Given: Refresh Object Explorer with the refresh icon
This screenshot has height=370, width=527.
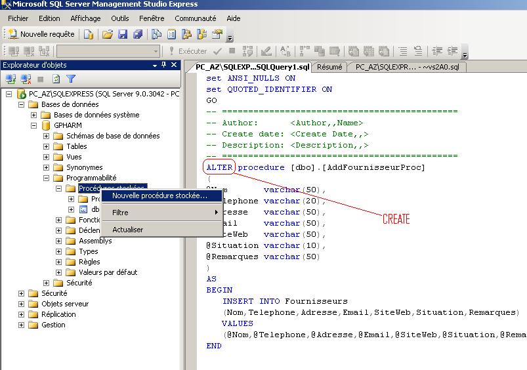Looking at the screenshot, I should pos(56,79).
